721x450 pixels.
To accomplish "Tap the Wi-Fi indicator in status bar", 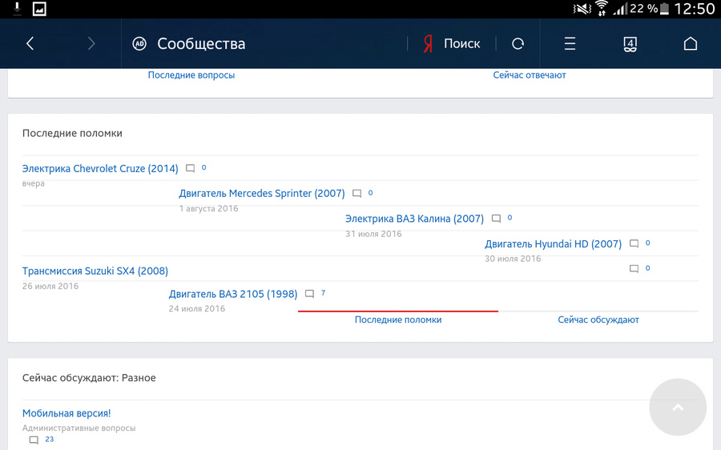I will pos(602,8).
